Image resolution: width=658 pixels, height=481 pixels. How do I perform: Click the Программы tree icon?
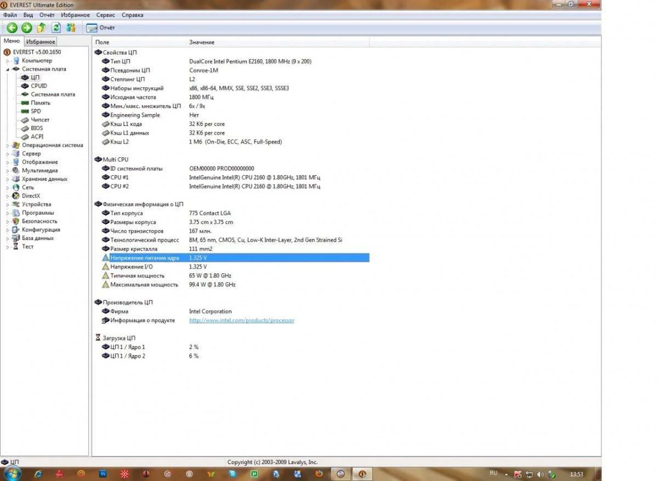16,213
